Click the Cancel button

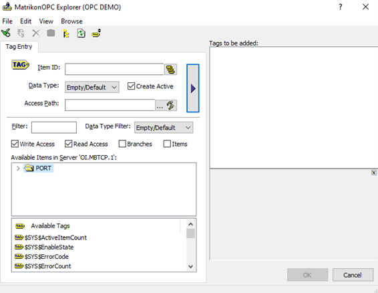click(x=353, y=275)
